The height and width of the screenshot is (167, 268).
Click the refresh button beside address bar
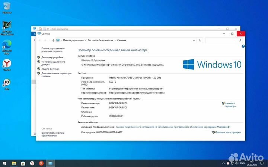(x=201, y=40)
